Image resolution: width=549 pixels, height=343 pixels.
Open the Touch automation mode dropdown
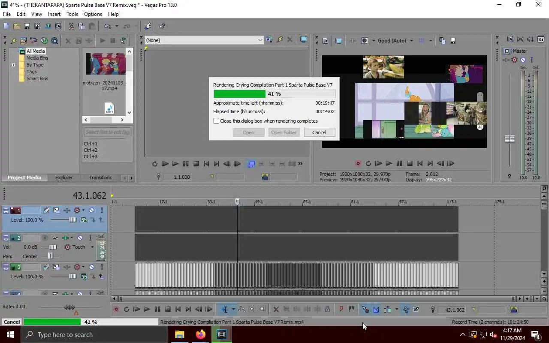pyautogui.click(x=92, y=247)
